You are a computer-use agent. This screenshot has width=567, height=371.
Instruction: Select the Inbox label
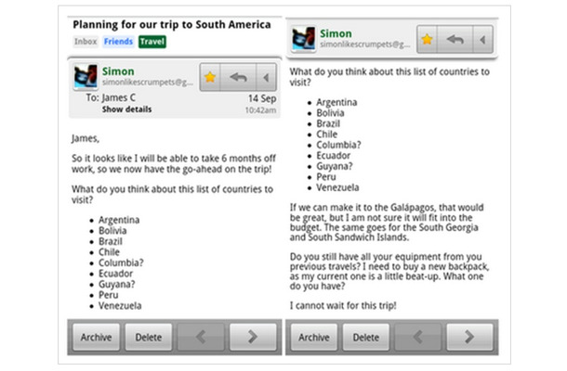[x=86, y=42]
